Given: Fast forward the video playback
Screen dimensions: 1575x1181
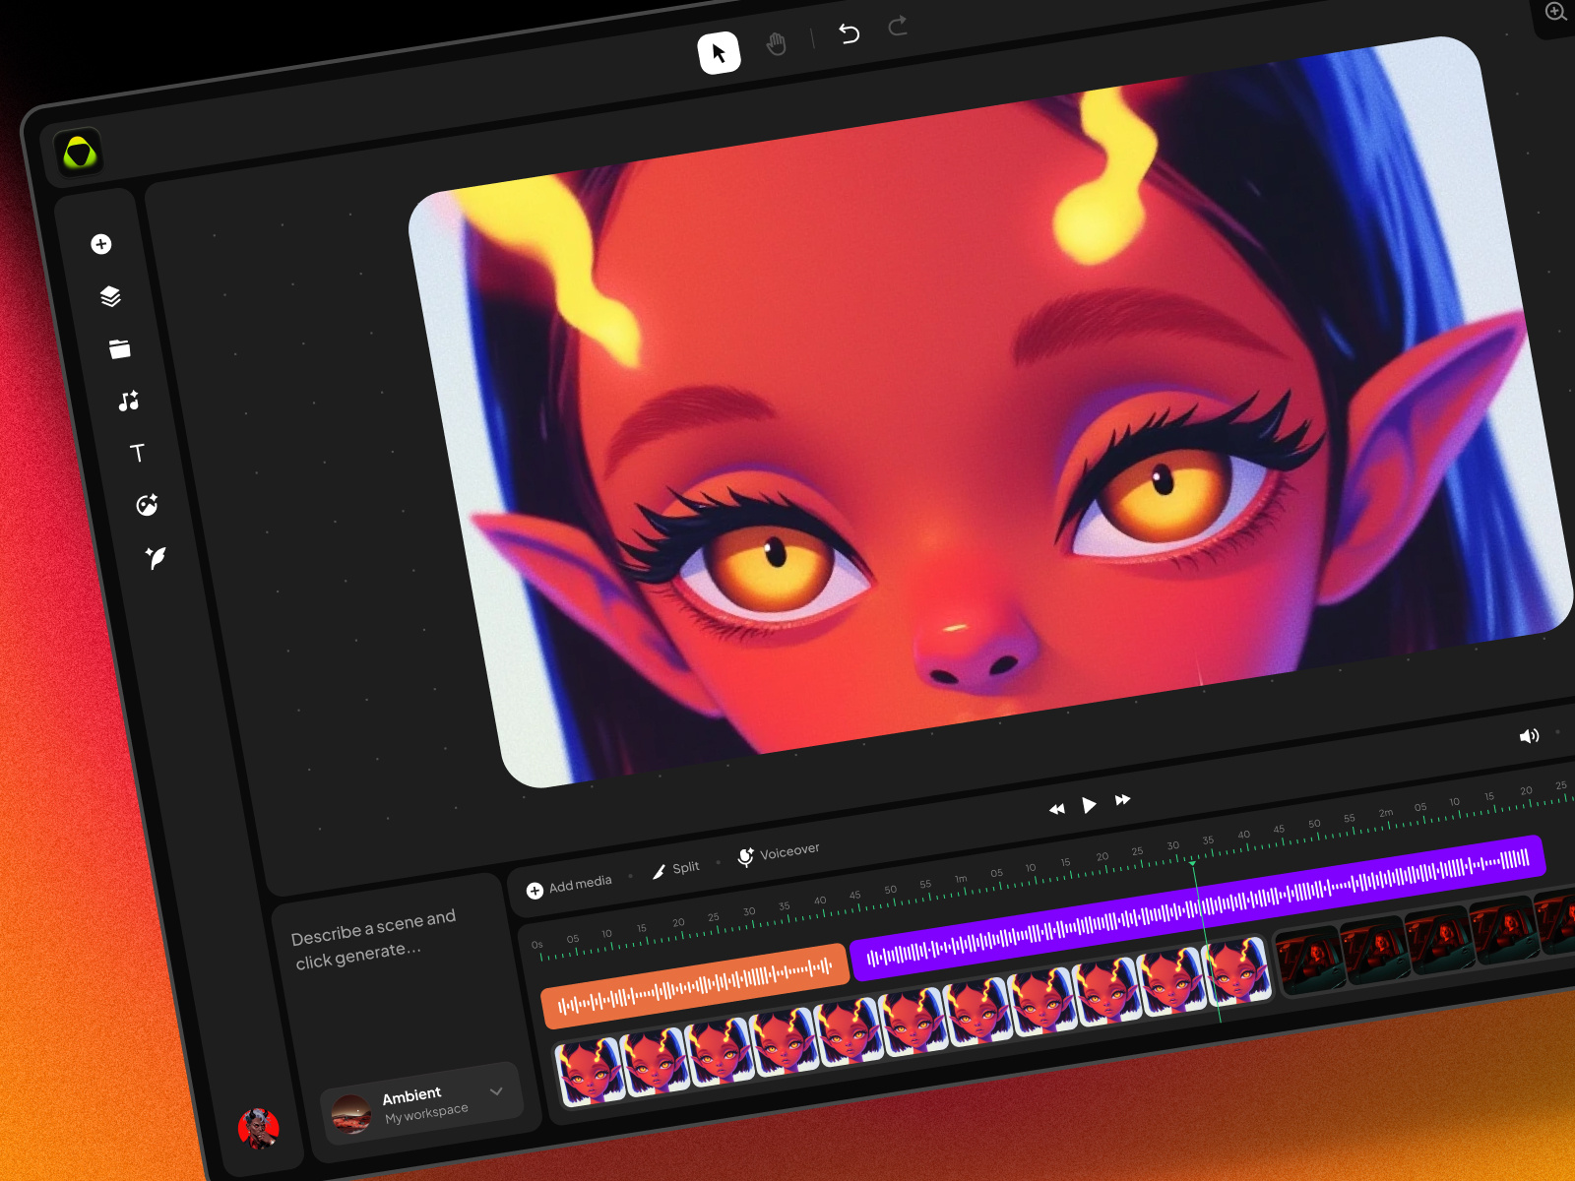Looking at the screenshot, I should point(1122,800).
